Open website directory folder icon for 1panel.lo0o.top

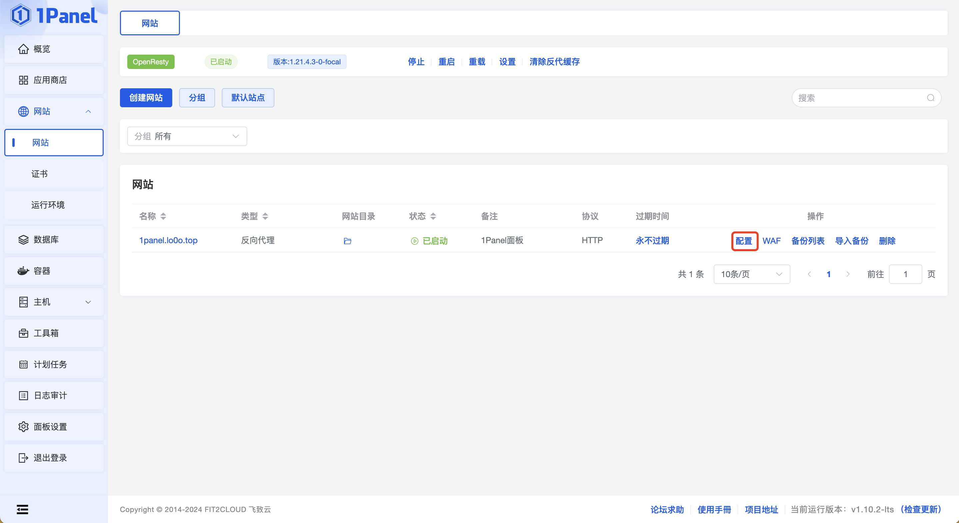click(347, 241)
